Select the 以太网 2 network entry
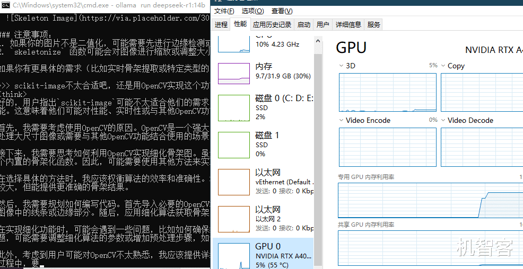 263,219
